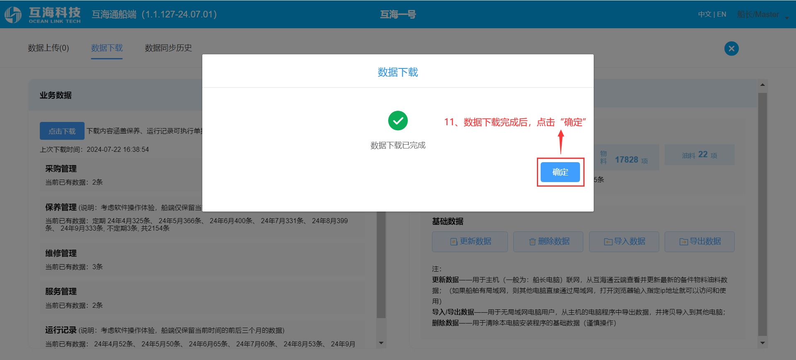Image resolution: width=796 pixels, height=360 pixels.
Task: Click the 数据下载已完成 message
Action: pos(398,146)
